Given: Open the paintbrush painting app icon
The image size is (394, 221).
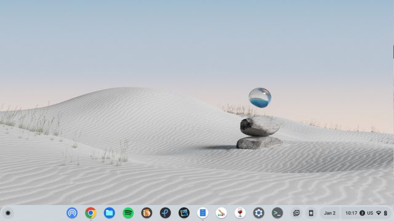Looking at the screenshot, I should pyautogui.click(x=222, y=213).
